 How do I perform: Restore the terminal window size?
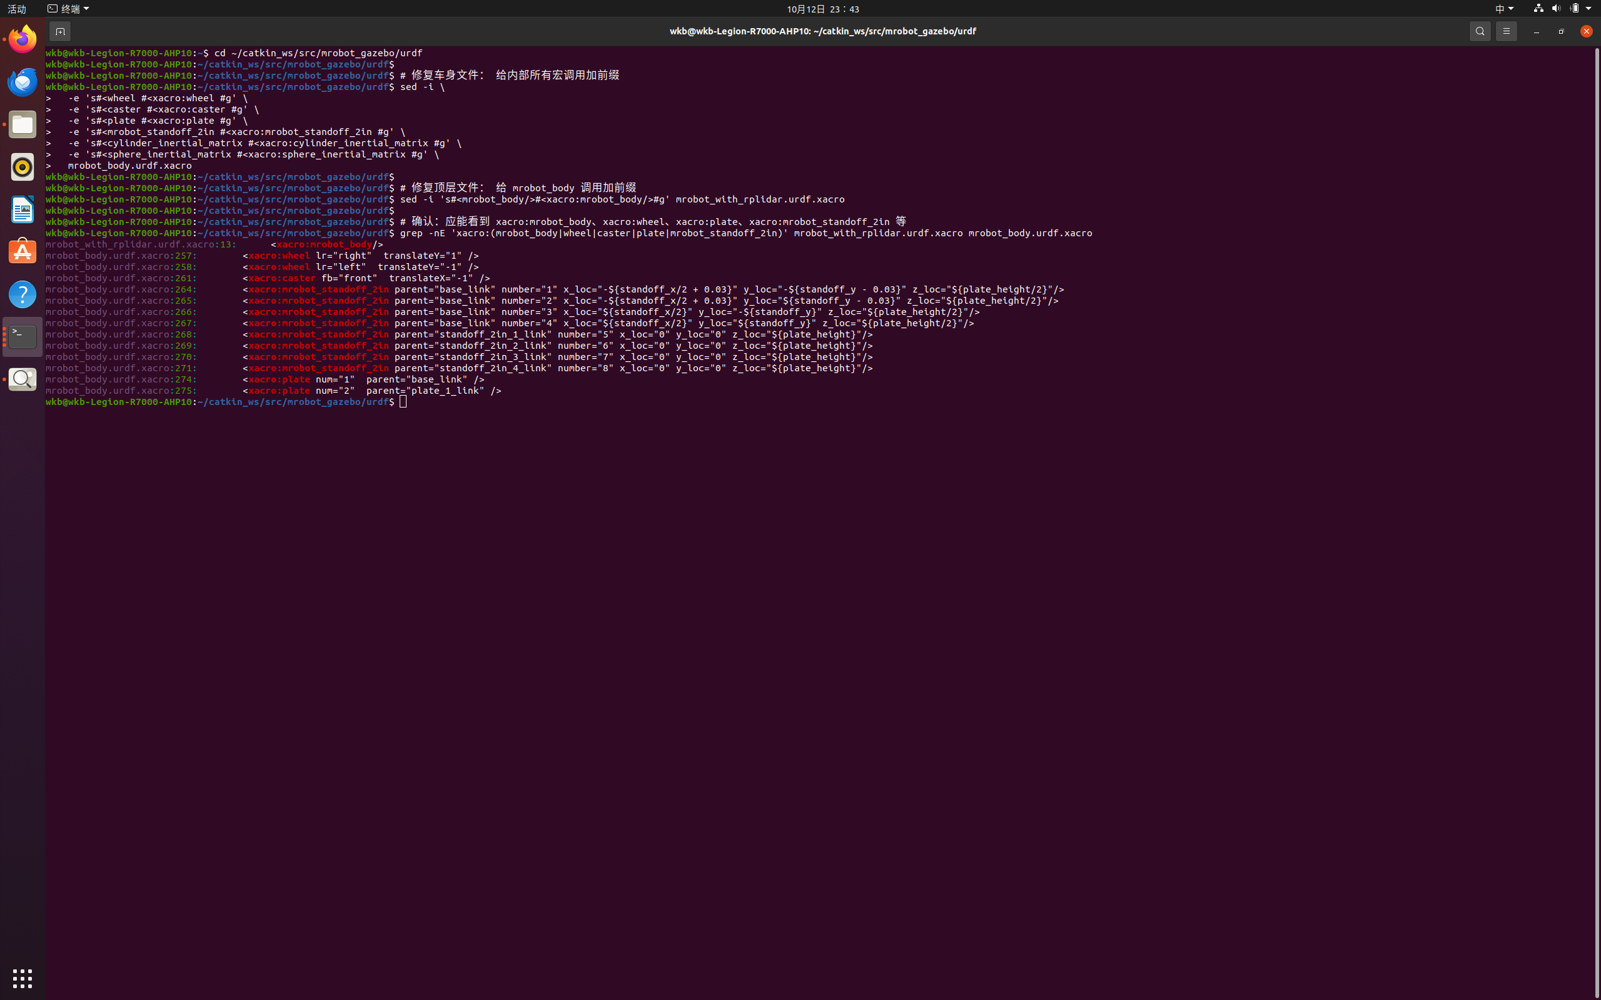pyautogui.click(x=1562, y=31)
